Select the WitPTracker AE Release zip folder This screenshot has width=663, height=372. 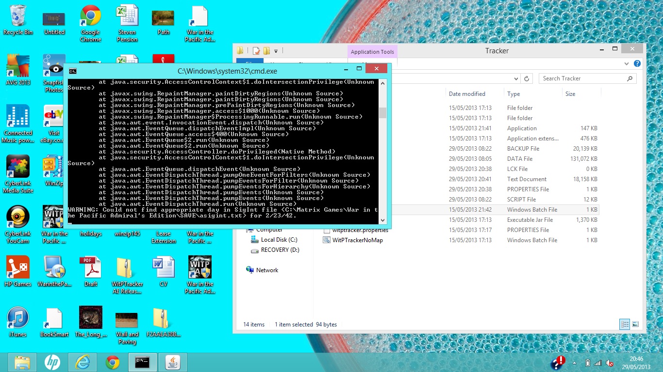[127, 275]
